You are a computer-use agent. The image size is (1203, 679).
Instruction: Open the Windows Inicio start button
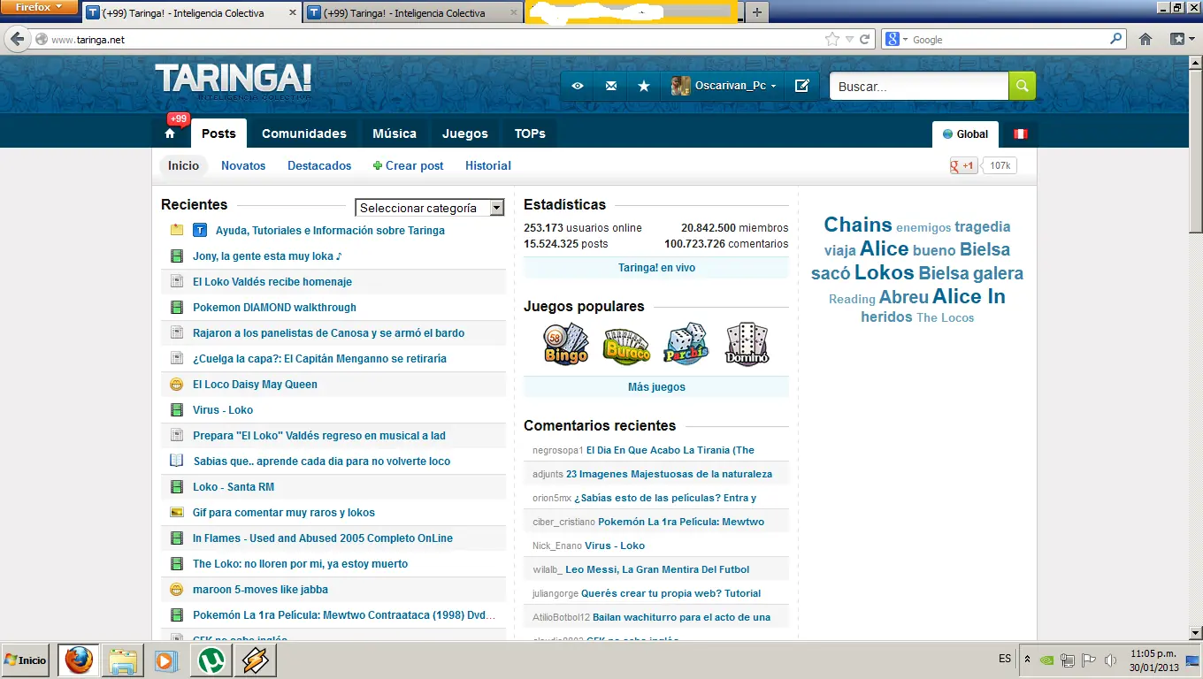point(25,660)
